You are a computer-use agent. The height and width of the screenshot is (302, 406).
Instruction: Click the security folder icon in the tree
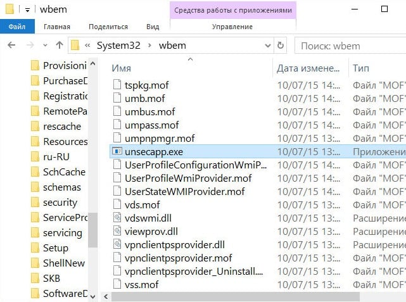click(35, 203)
